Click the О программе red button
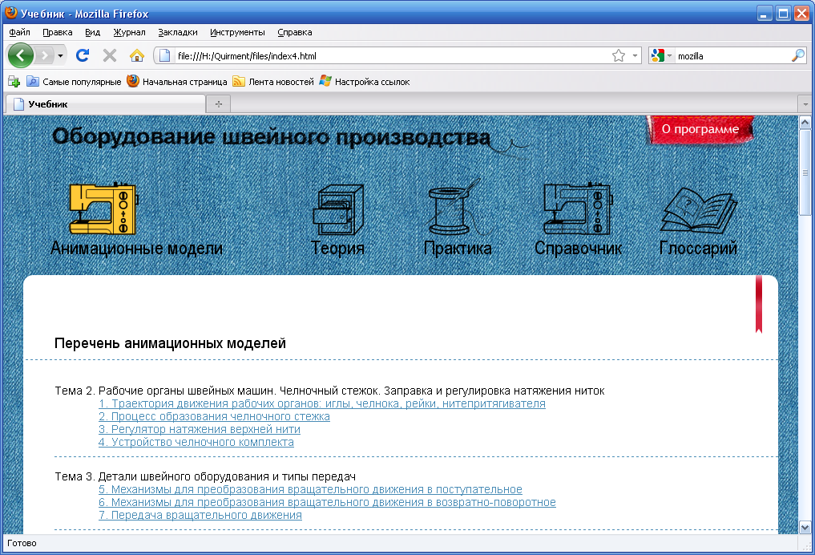This screenshot has height=555, width=815. (700, 129)
